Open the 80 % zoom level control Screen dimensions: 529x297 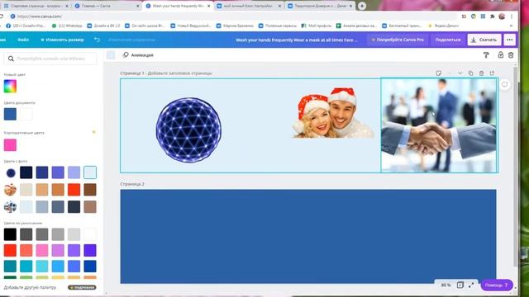point(446,285)
